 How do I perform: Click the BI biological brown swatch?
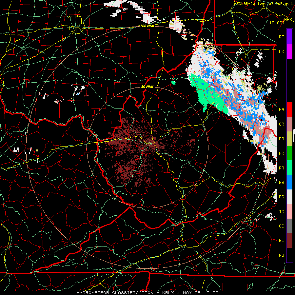tap(289, 241)
